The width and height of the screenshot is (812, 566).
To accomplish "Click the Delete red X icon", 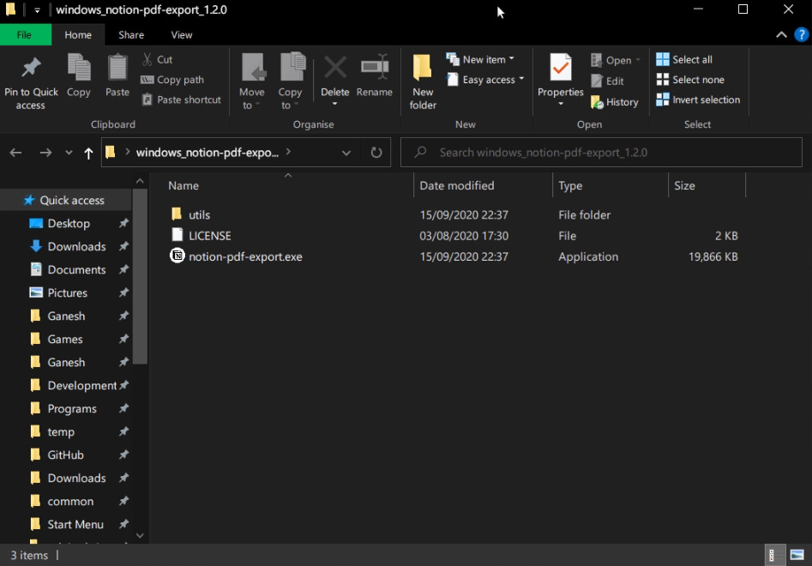I will (335, 67).
